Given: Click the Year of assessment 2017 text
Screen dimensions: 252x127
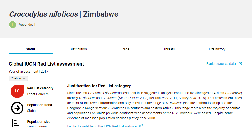Looking at the screenshot, I should (28, 72).
